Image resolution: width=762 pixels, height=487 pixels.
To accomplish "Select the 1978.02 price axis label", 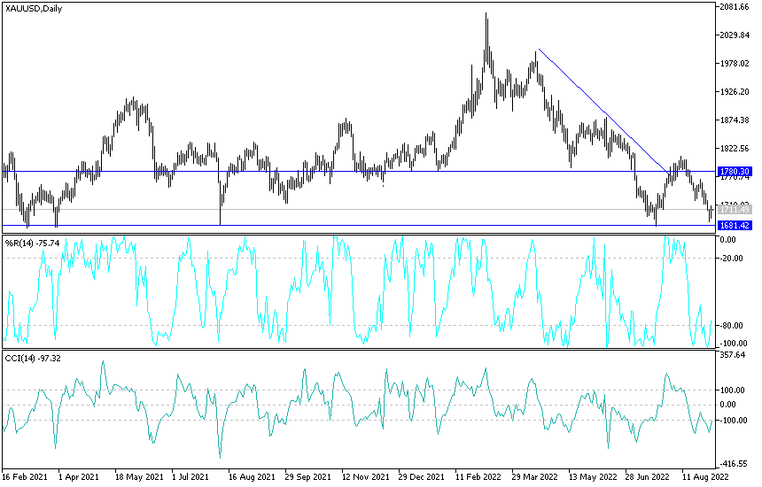I will point(735,63).
